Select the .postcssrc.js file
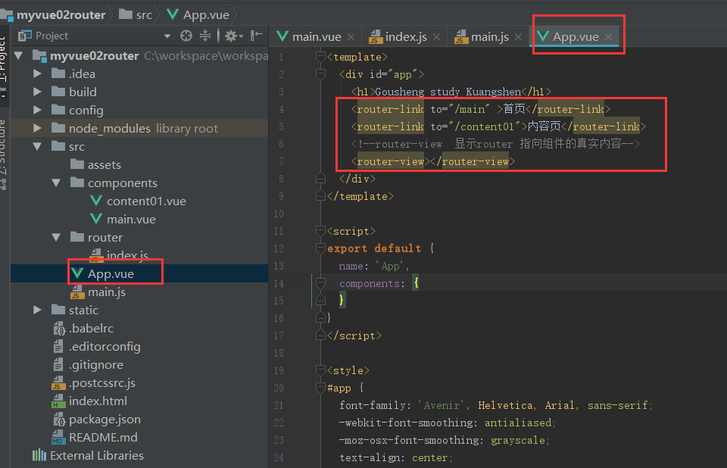This screenshot has height=468, width=727. [102, 382]
